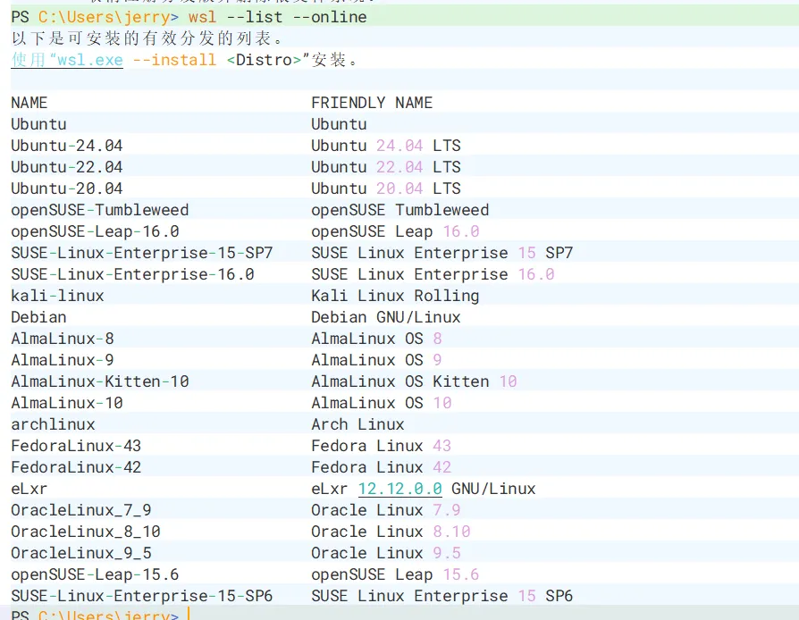Click the Ubuntu-22.04 distro name
The height and width of the screenshot is (620, 799).
(67, 167)
